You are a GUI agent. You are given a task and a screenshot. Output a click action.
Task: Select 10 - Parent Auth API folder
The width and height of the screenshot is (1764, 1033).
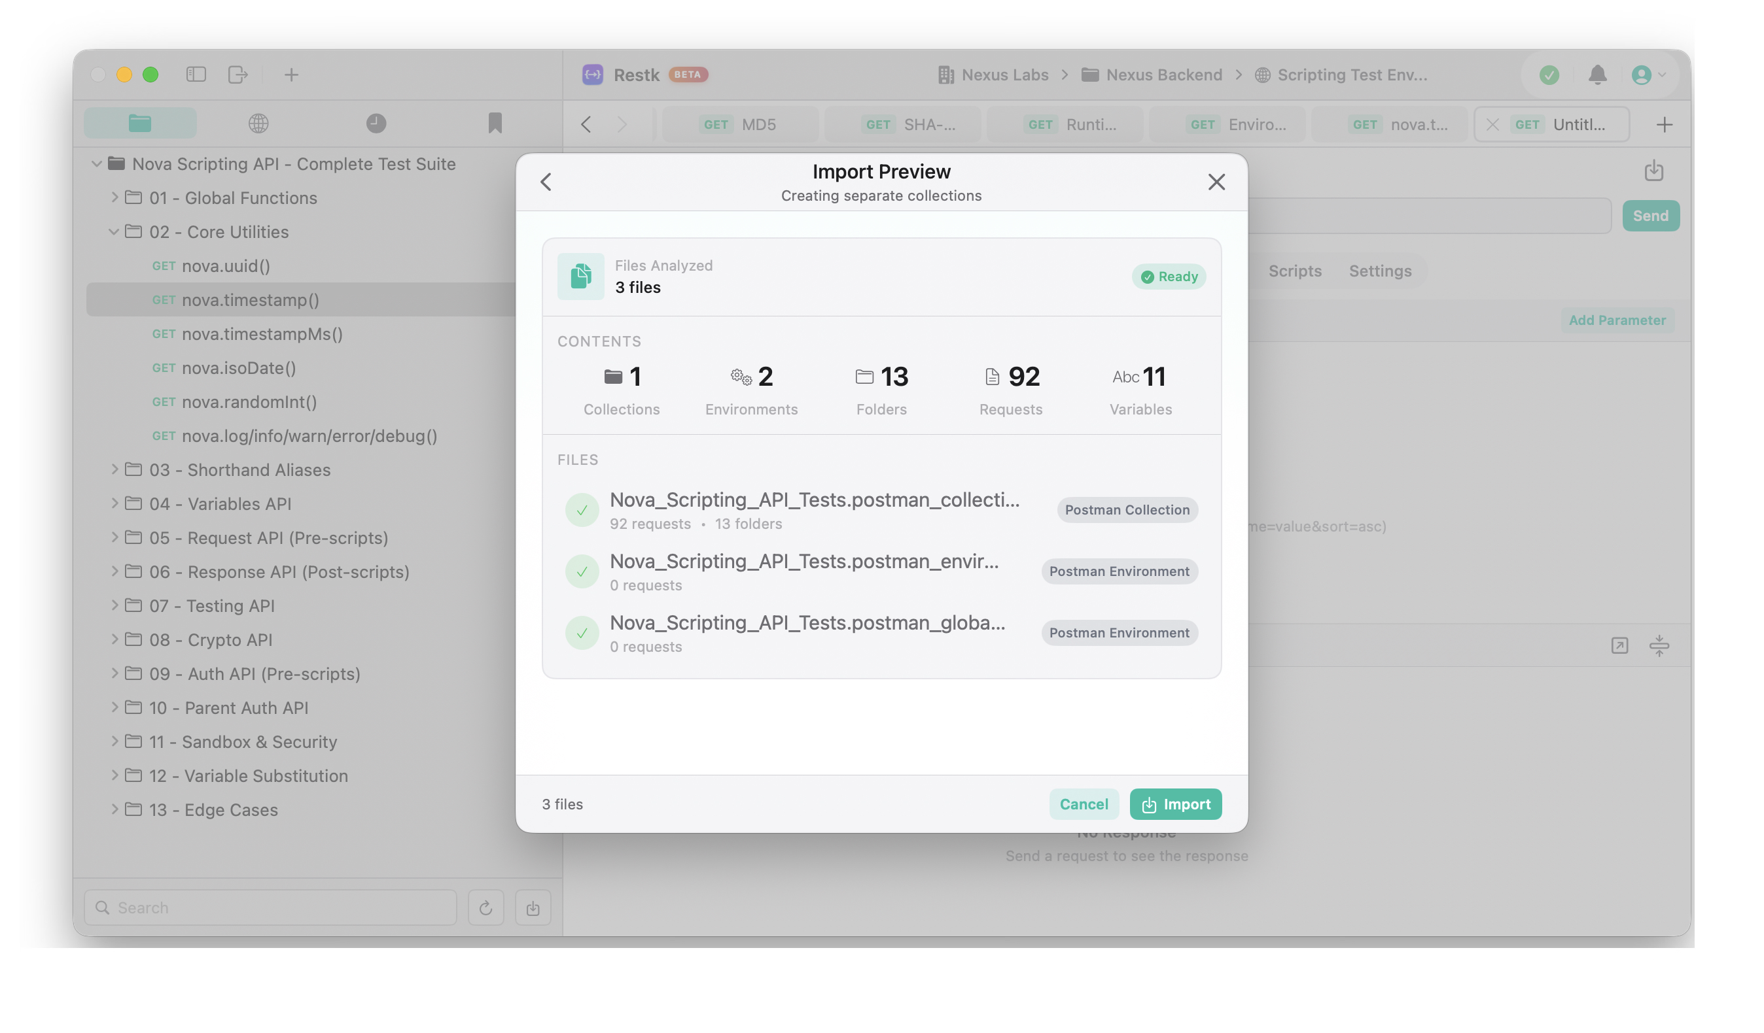pos(228,708)
